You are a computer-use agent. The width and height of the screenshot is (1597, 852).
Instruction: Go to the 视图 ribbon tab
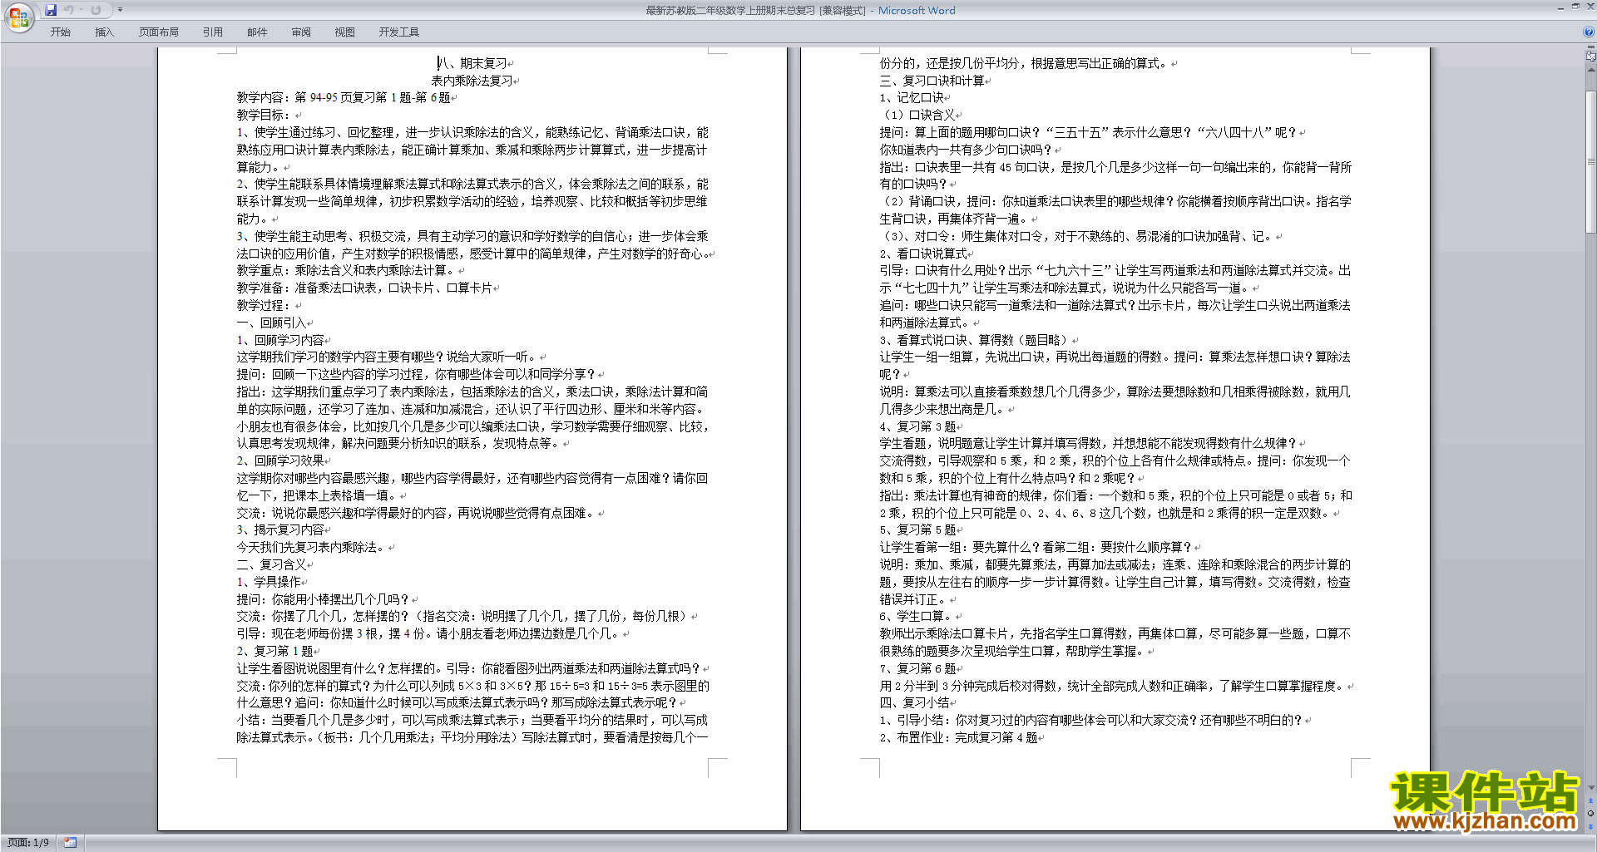tap(344, 32)
